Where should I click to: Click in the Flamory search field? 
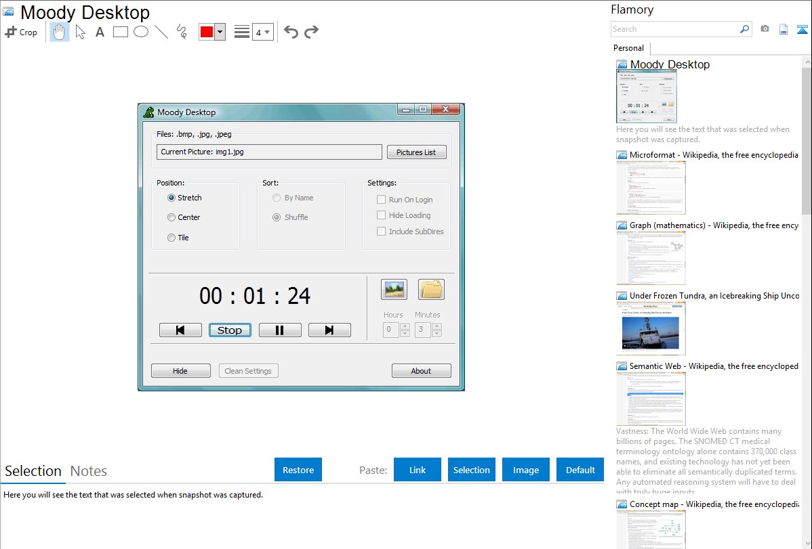674,29
